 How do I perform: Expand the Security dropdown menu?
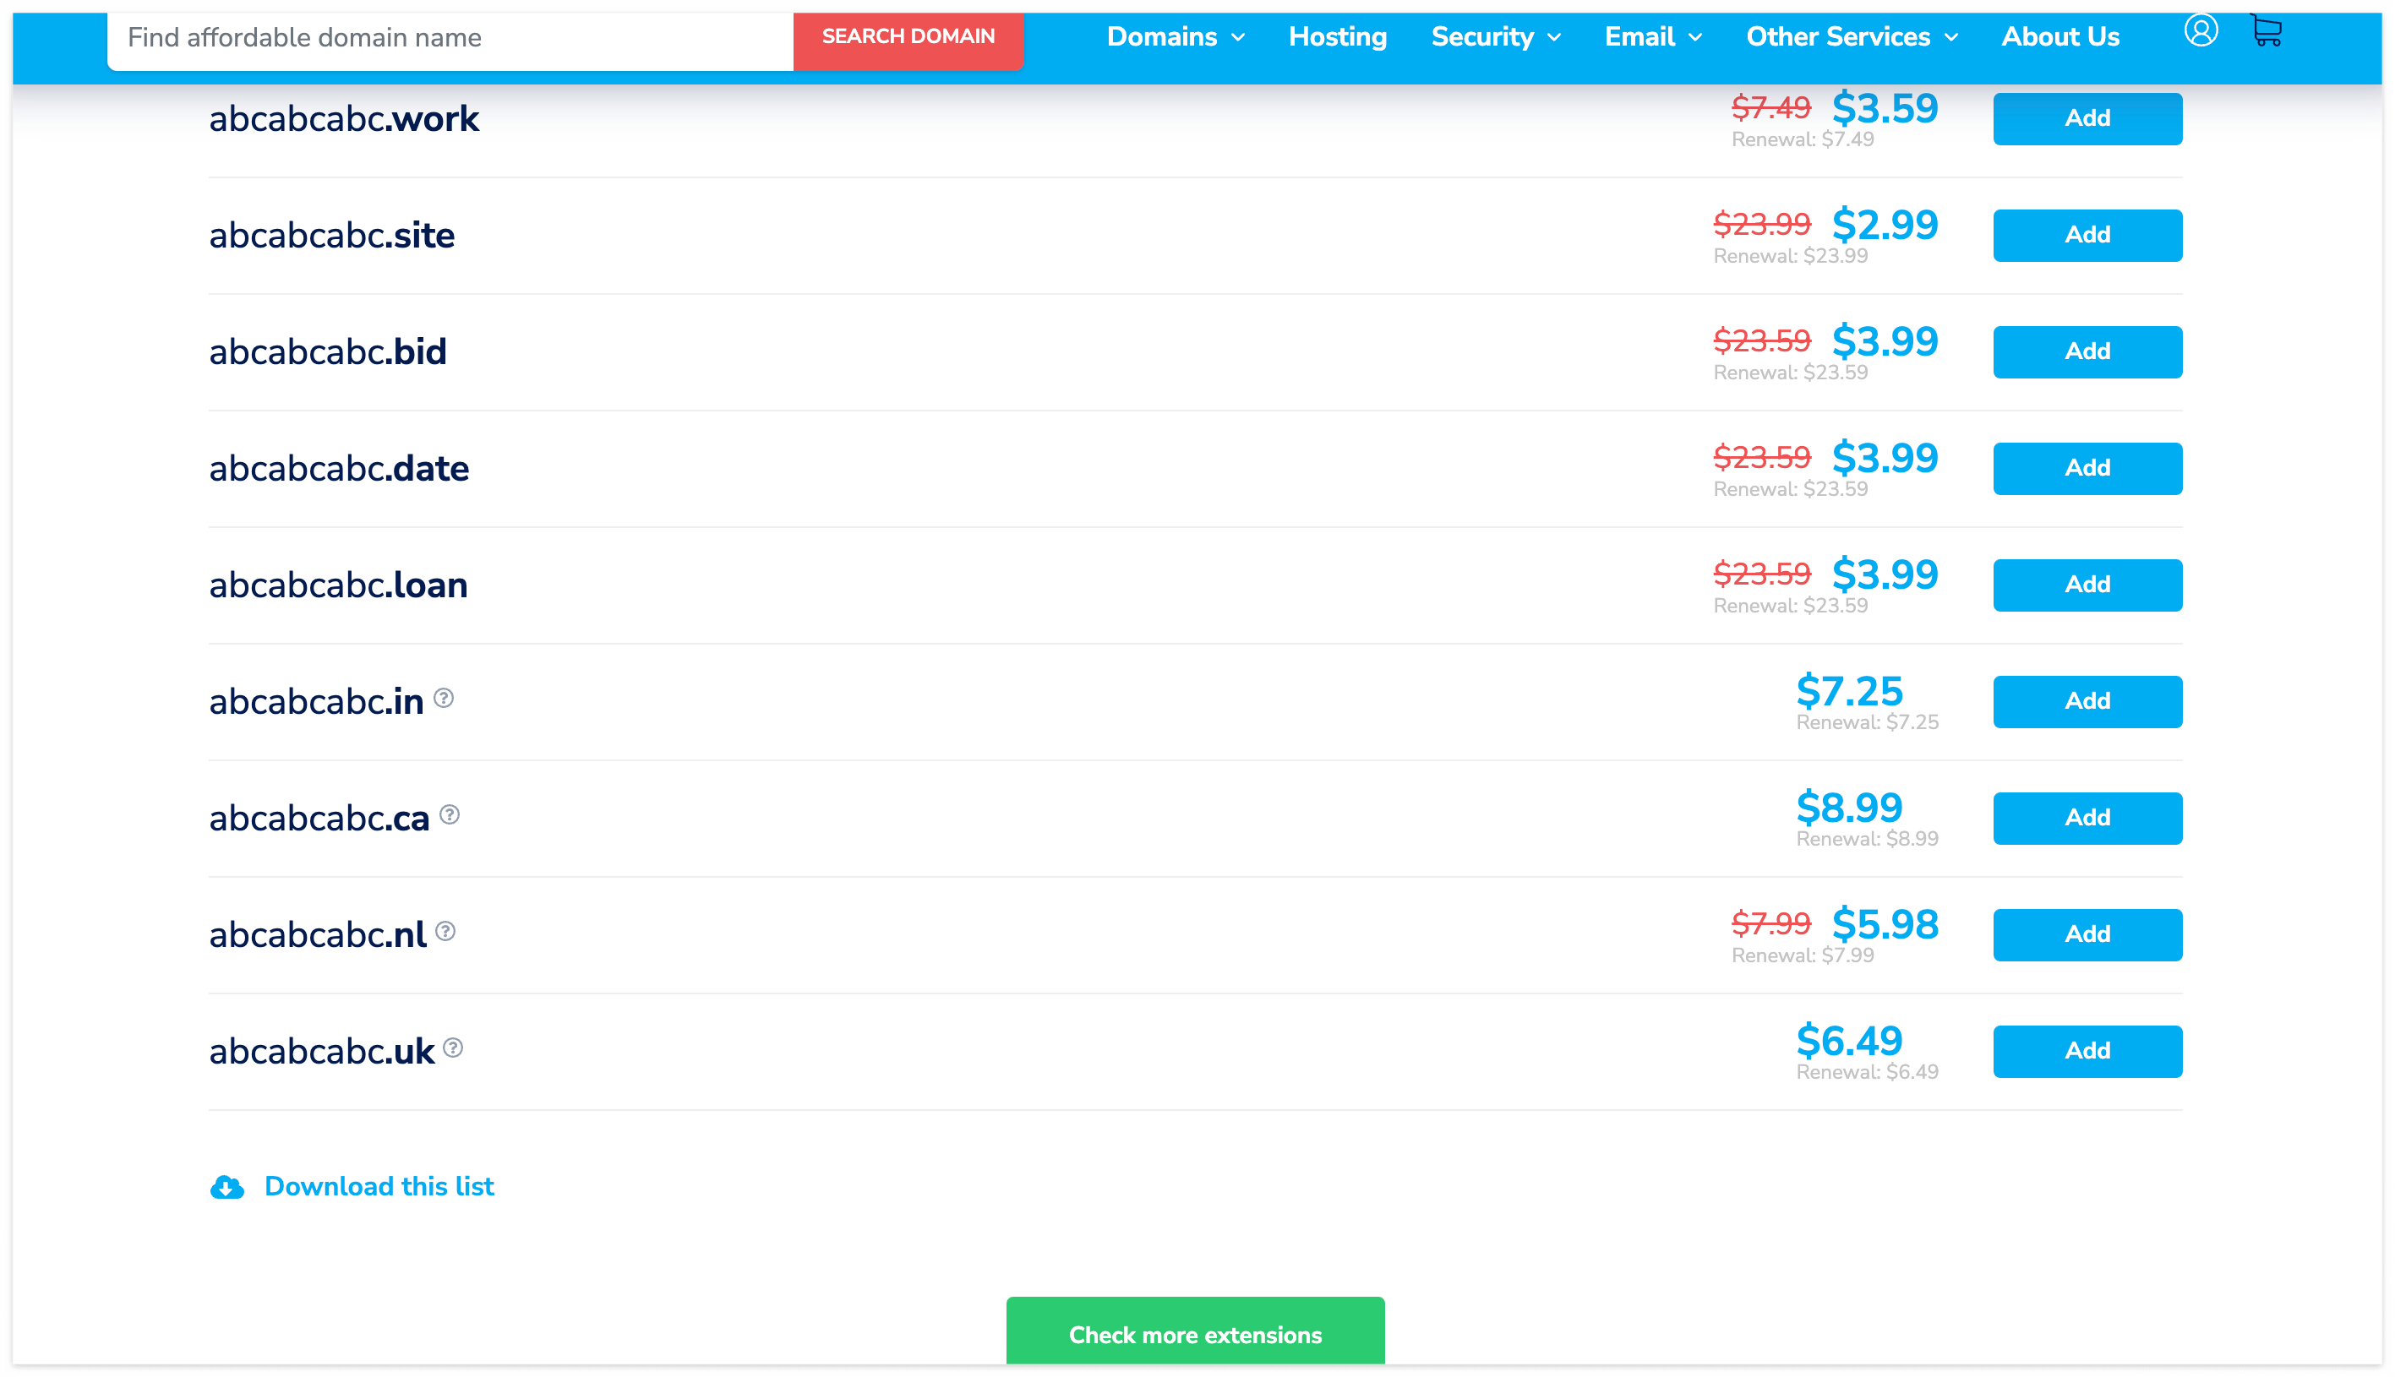[x=1494, y=37]
